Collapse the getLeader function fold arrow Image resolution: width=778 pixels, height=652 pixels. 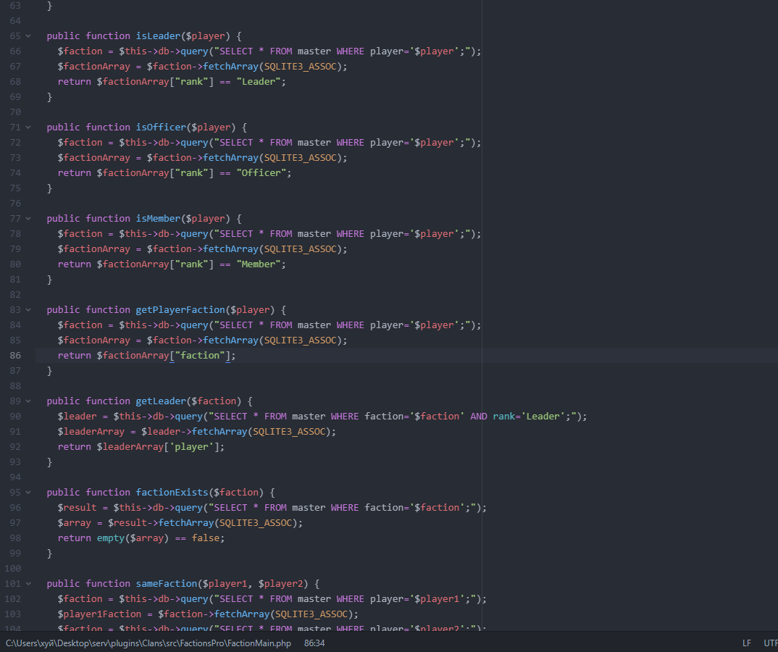(28, 401)
